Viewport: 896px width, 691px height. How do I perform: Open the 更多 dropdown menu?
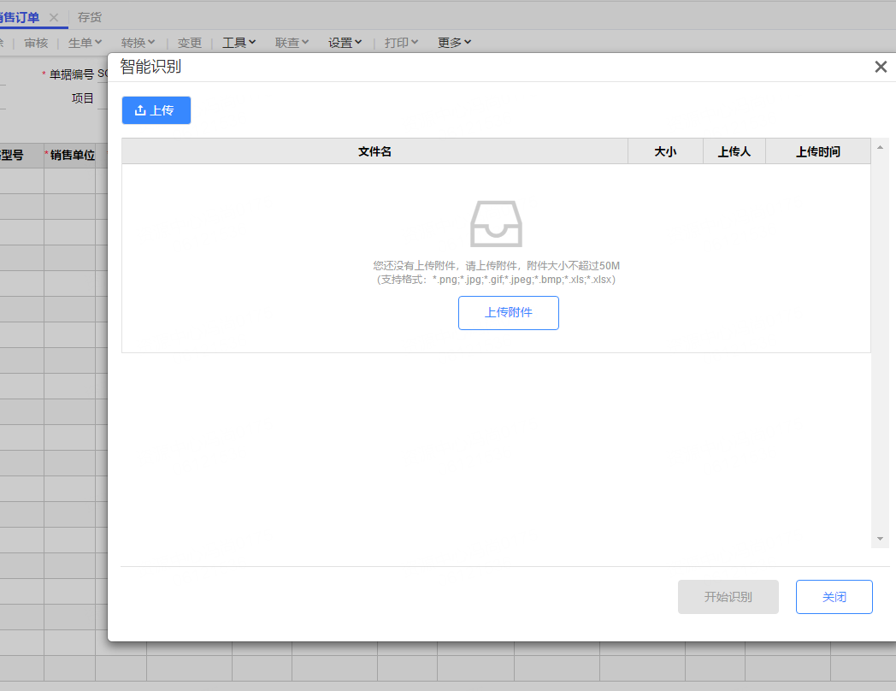pos(454,43)
